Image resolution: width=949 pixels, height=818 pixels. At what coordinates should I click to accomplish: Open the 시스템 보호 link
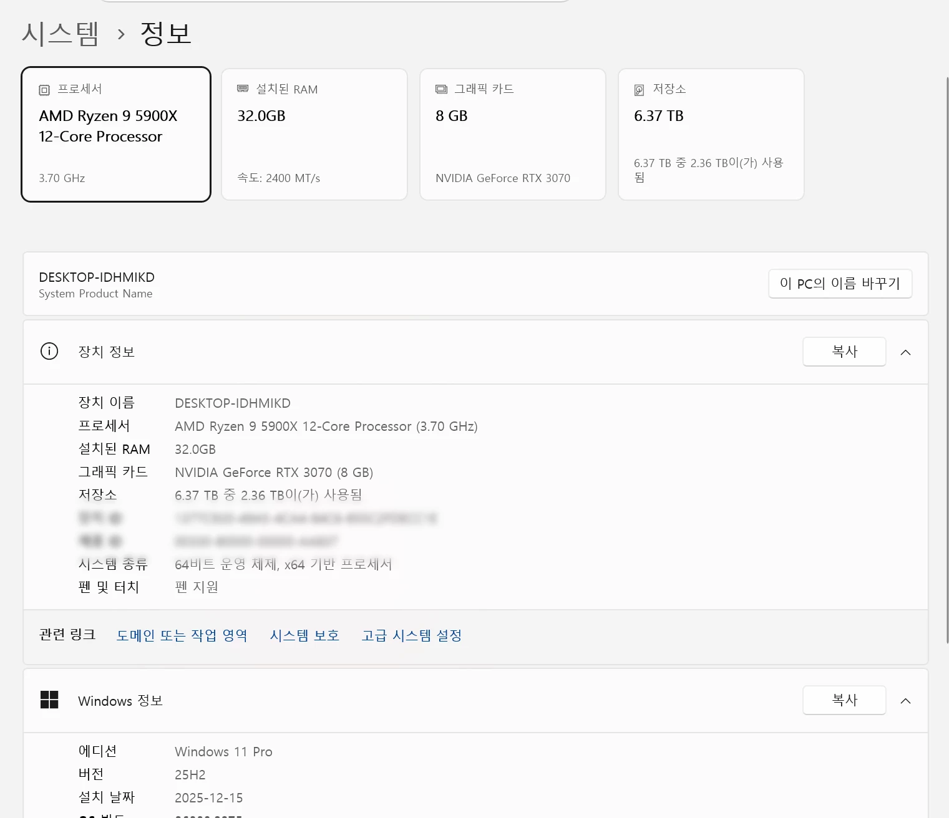point(304,635)
